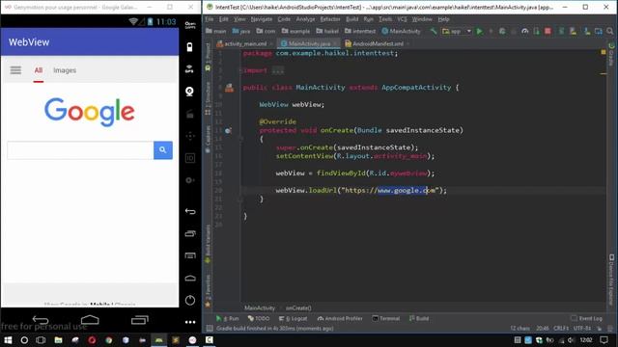This screenshot has width=618, height=347.
Task: Open the Navigate menu
Action: coord(262,19)
